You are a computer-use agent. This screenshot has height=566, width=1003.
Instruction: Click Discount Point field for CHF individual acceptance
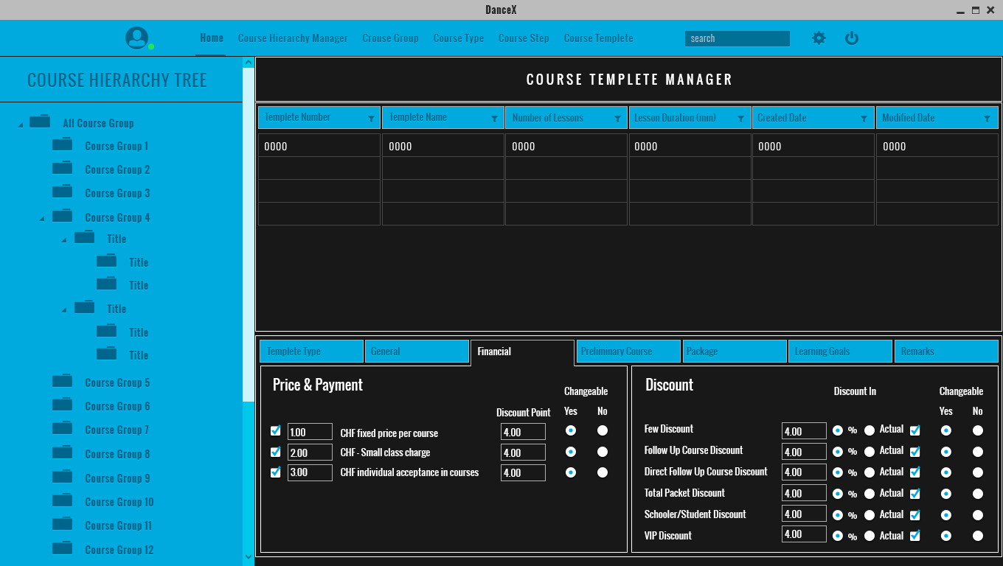point(523,473)
